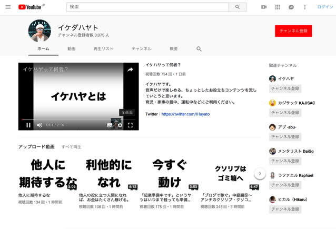Open the 利他的になれ video thumbnail
336x229 pixels.
pyautogui.click(x=108, y=174)
